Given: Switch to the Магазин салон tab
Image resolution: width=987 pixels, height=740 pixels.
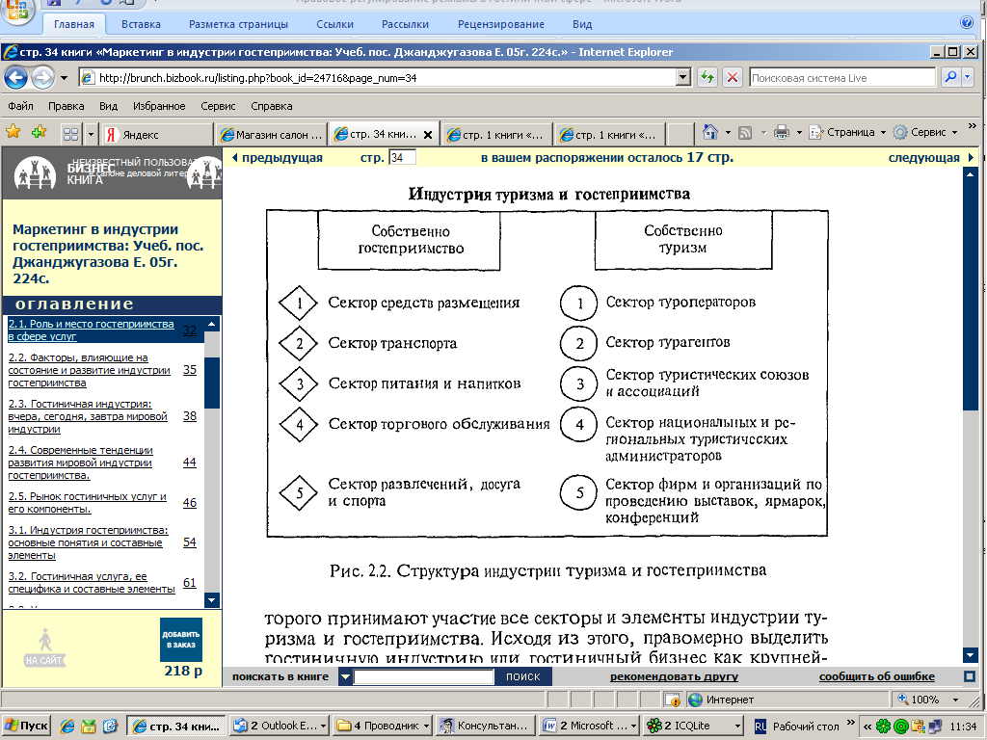Looking at the screenshot, I should pyautogui.click(x=272, y=135).
